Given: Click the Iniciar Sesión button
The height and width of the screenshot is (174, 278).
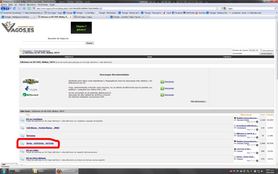Looking at the screenshot, I should point(266,53).
